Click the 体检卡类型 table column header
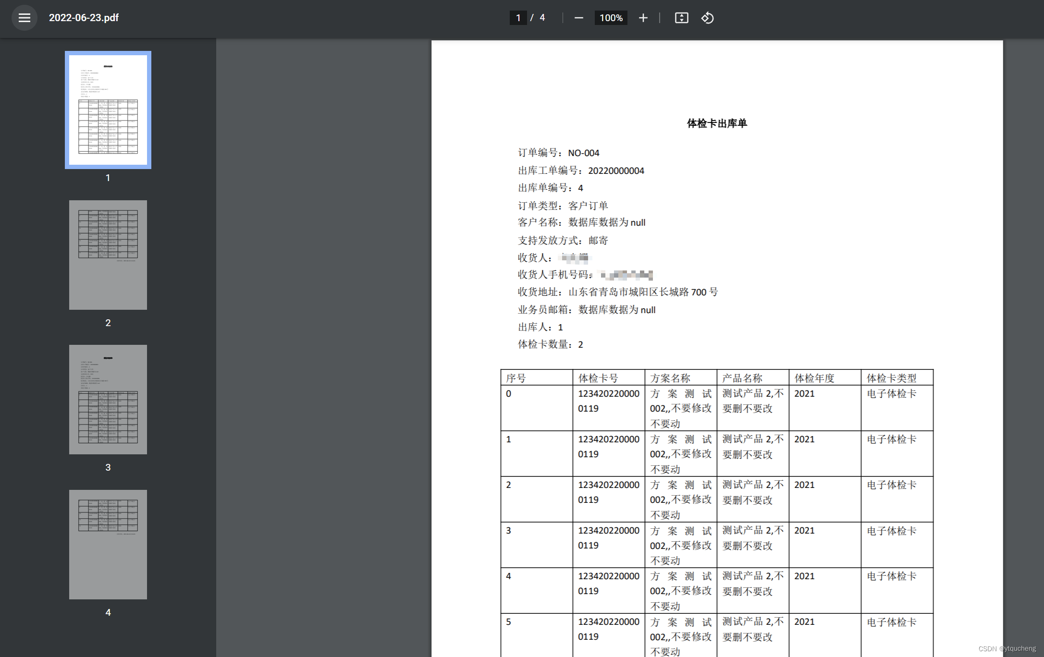Viewport: 1044px width, 657px height. 891,378
